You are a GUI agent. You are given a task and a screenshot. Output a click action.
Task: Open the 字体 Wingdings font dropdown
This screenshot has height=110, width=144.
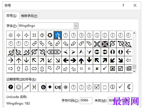[x=76, y=26]
